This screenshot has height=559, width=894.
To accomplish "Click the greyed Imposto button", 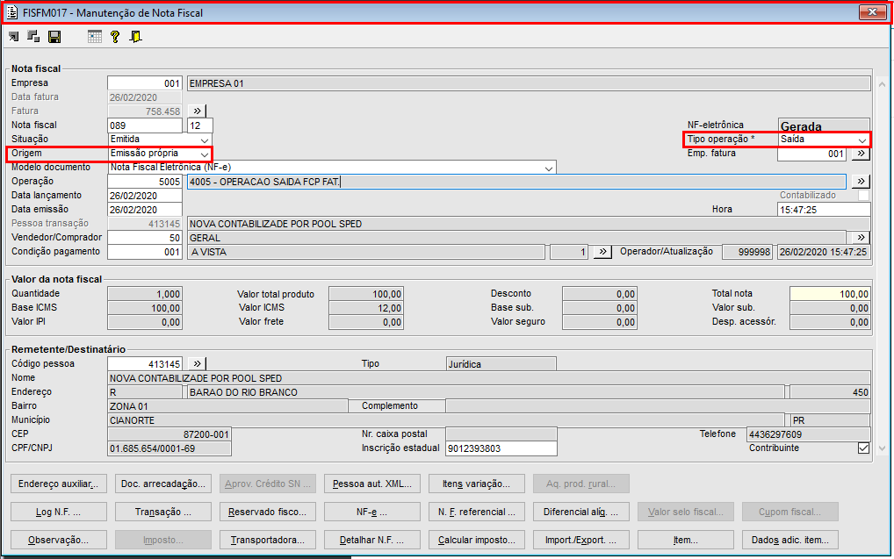I will tap(163, 540).
